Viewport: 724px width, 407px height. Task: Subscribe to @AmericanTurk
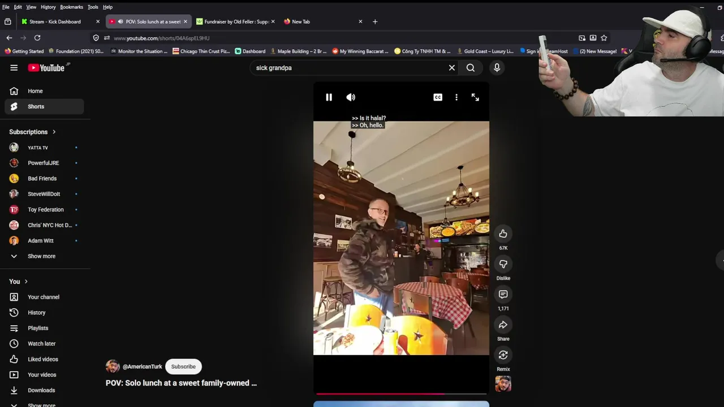[183, 366]
